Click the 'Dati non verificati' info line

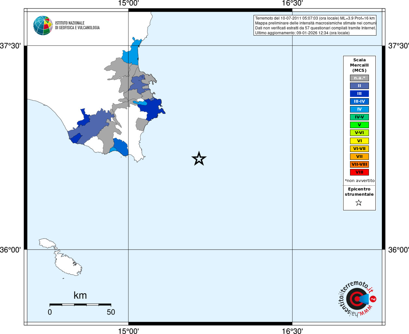click(315, 28)
